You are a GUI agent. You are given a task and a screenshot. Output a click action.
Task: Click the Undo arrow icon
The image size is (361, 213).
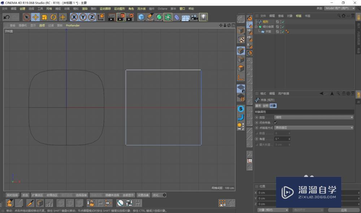pos(6,17)
